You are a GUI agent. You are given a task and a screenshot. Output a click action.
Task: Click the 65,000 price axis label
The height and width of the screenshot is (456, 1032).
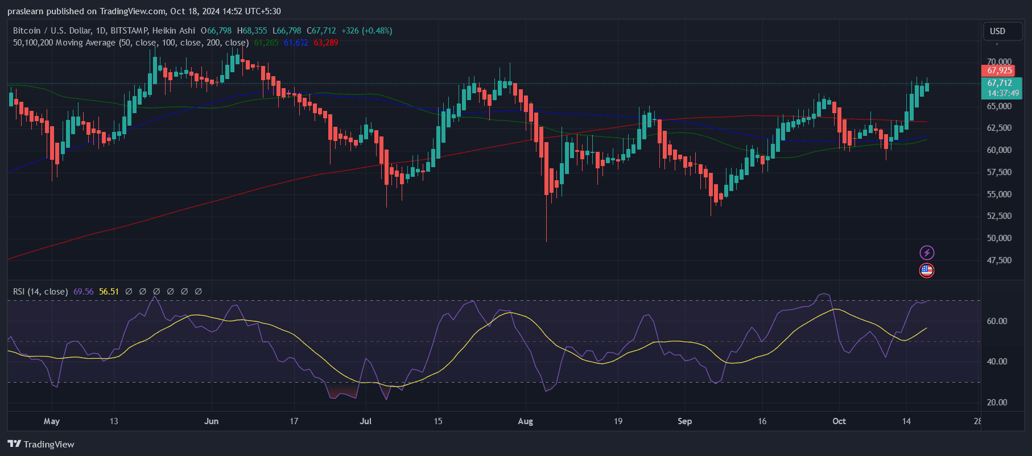pyautogui.click(x=999, y=106)
